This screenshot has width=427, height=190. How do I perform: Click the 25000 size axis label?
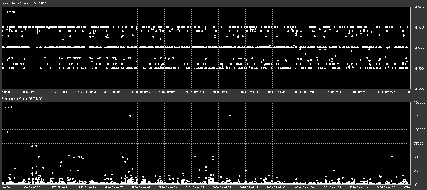click(x=419, y=171)
